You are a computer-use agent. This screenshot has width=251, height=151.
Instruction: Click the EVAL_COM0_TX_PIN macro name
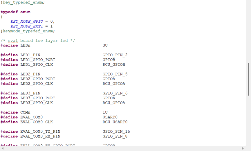click(x=40, y=132)
